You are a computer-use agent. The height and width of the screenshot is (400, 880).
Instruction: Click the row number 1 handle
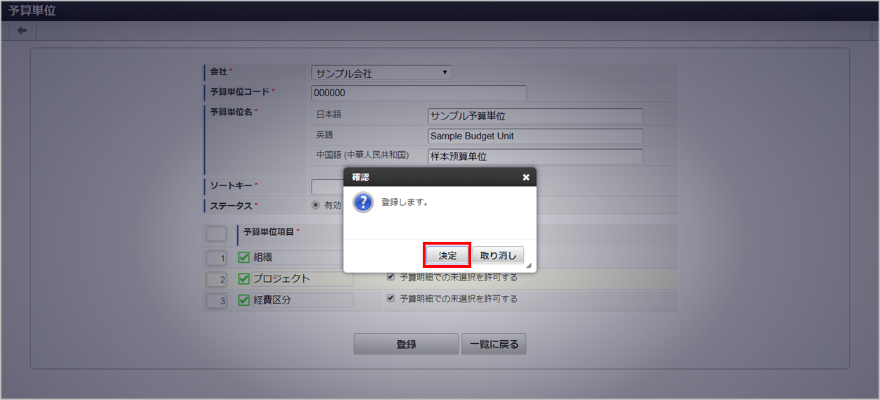pyautogui.click(x=217, y=258)
